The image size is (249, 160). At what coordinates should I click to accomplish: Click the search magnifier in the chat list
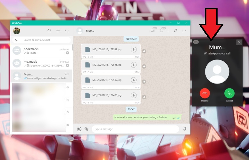pos(17,40)
